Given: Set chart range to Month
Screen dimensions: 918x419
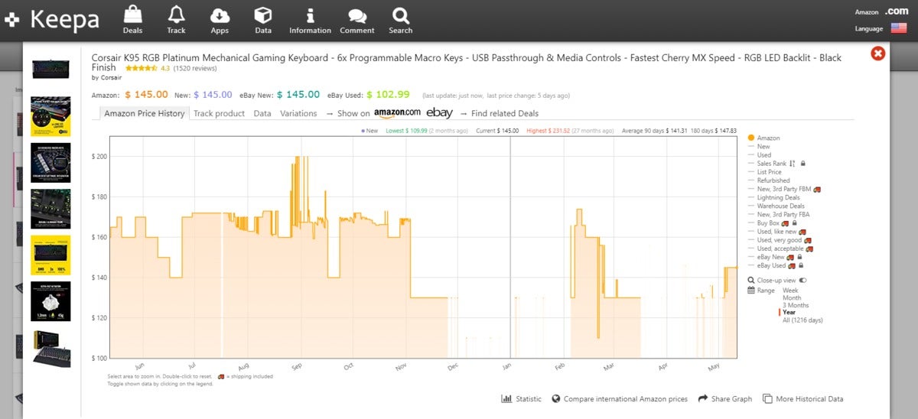Looking at the screenshot, I should tap(792, 298).
